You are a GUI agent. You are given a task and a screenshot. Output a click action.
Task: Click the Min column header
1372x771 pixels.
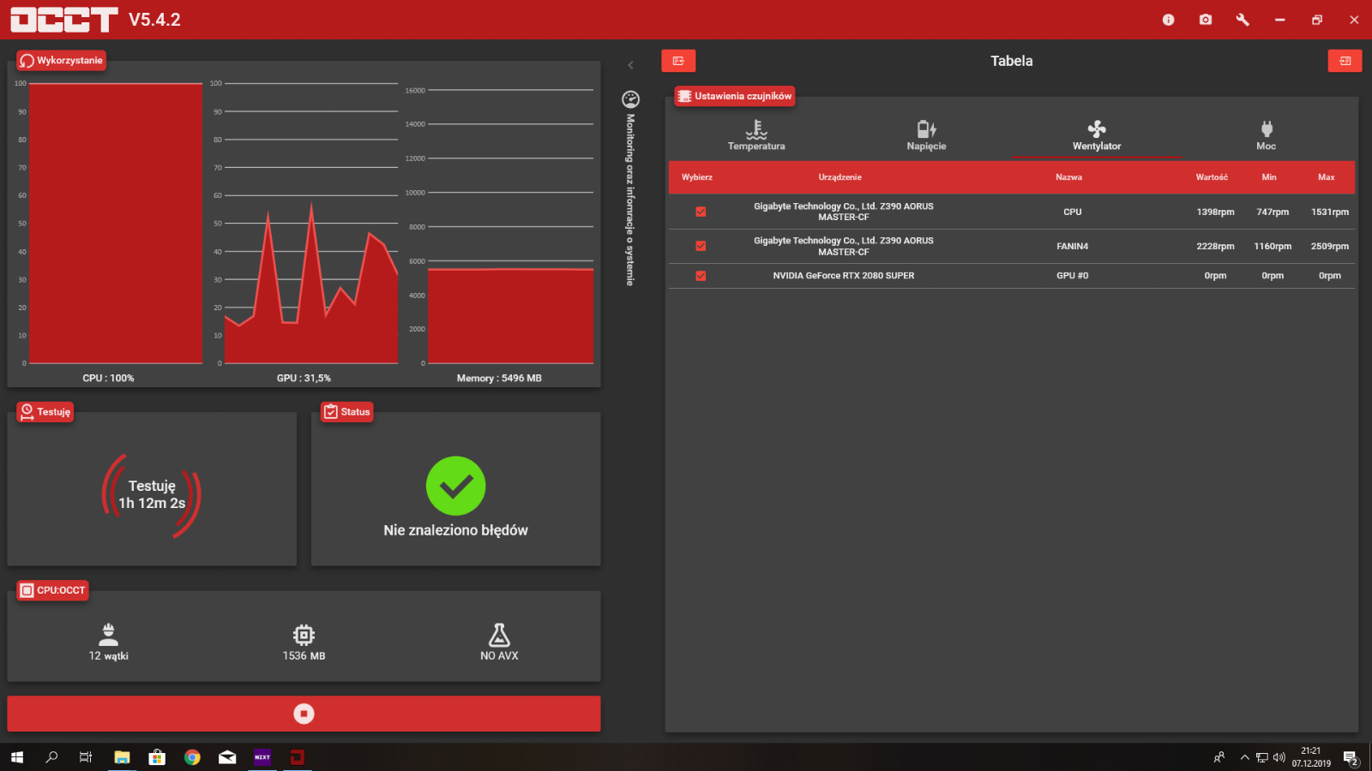pos(1269,177)
